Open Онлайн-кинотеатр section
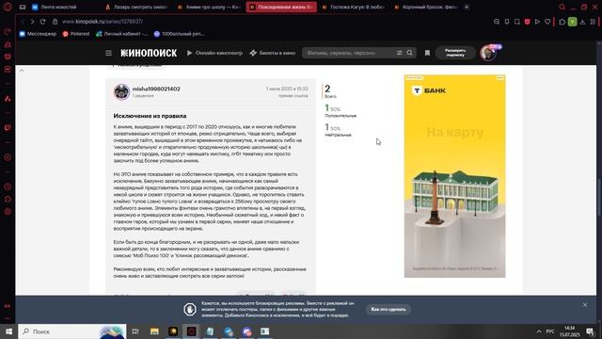602x339 pixels. (214, 53)
